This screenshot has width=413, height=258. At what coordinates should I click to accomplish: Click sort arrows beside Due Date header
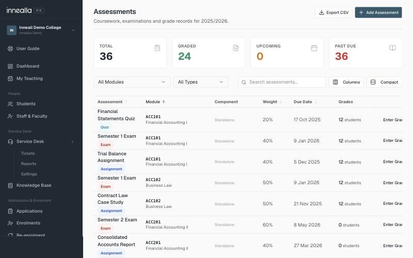pos(315,102)
